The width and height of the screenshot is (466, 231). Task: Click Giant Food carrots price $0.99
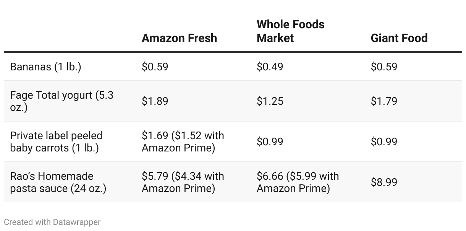click(384, 142)
